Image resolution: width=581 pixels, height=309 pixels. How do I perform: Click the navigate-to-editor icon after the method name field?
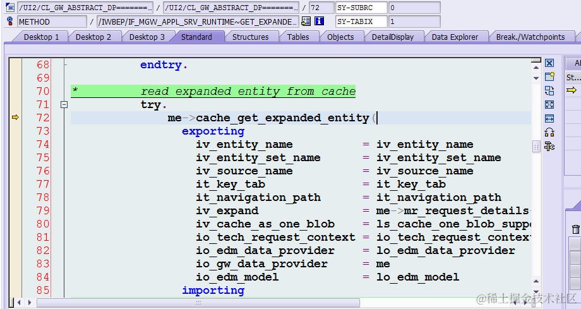tap(306, 21)
